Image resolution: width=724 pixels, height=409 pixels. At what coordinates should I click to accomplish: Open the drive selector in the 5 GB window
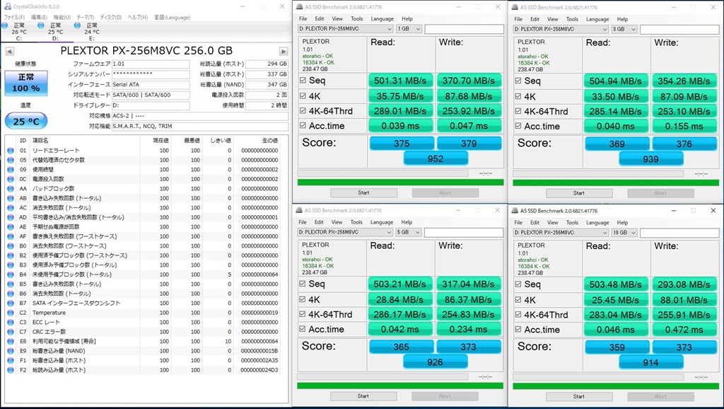(345, 232)
